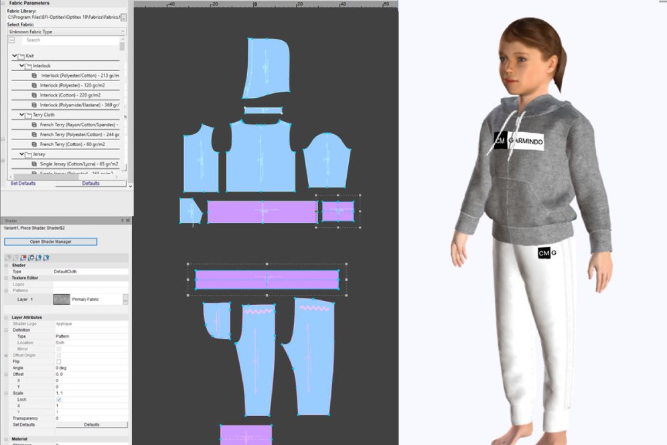667x445 pixels.
Task: Pin the Shader panel
Action: tap(121, 220)
